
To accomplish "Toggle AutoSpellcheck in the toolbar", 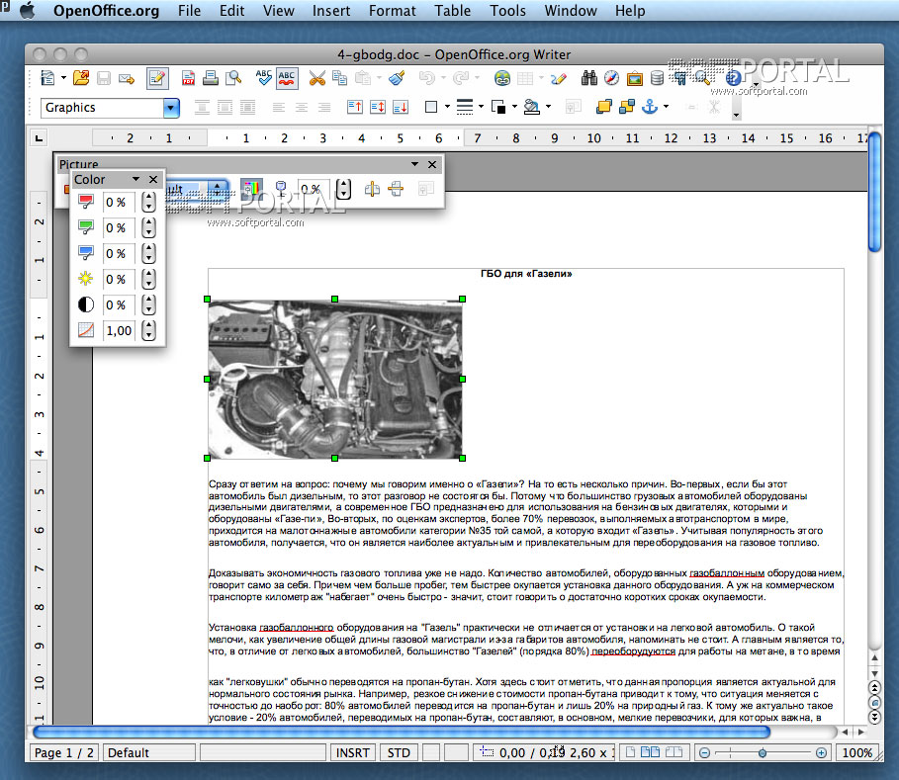I will 287,77.
